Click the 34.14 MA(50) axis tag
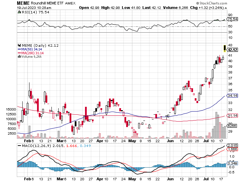The height and width of the screenshot is (182, 240). pos(232,96)
